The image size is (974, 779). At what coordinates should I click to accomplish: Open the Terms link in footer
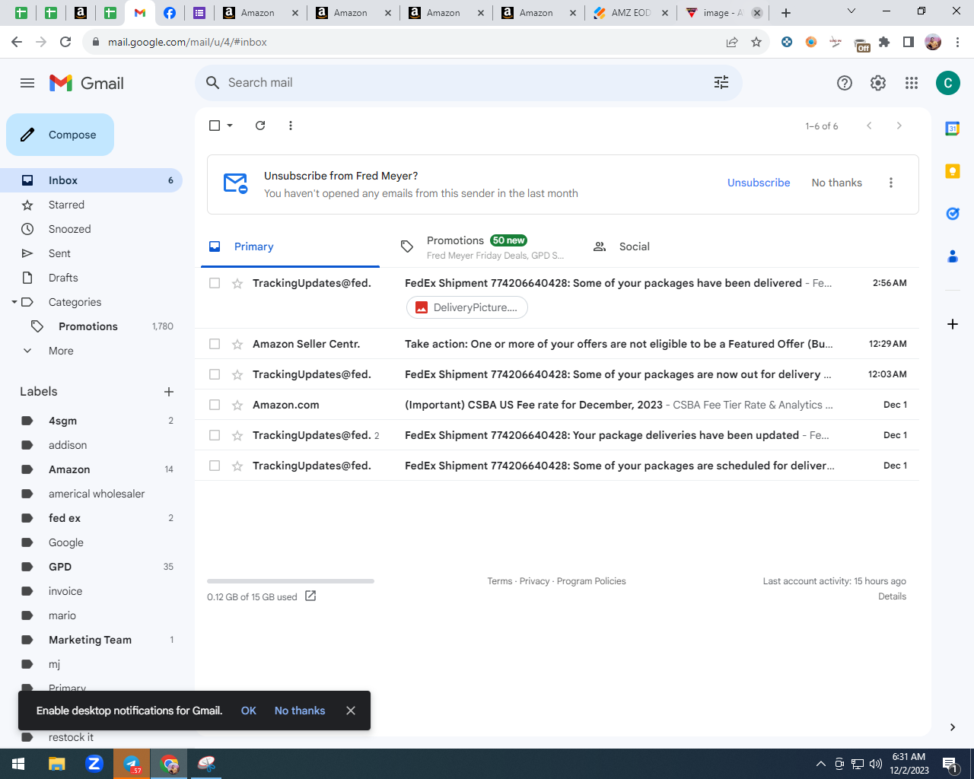[500, 581]
